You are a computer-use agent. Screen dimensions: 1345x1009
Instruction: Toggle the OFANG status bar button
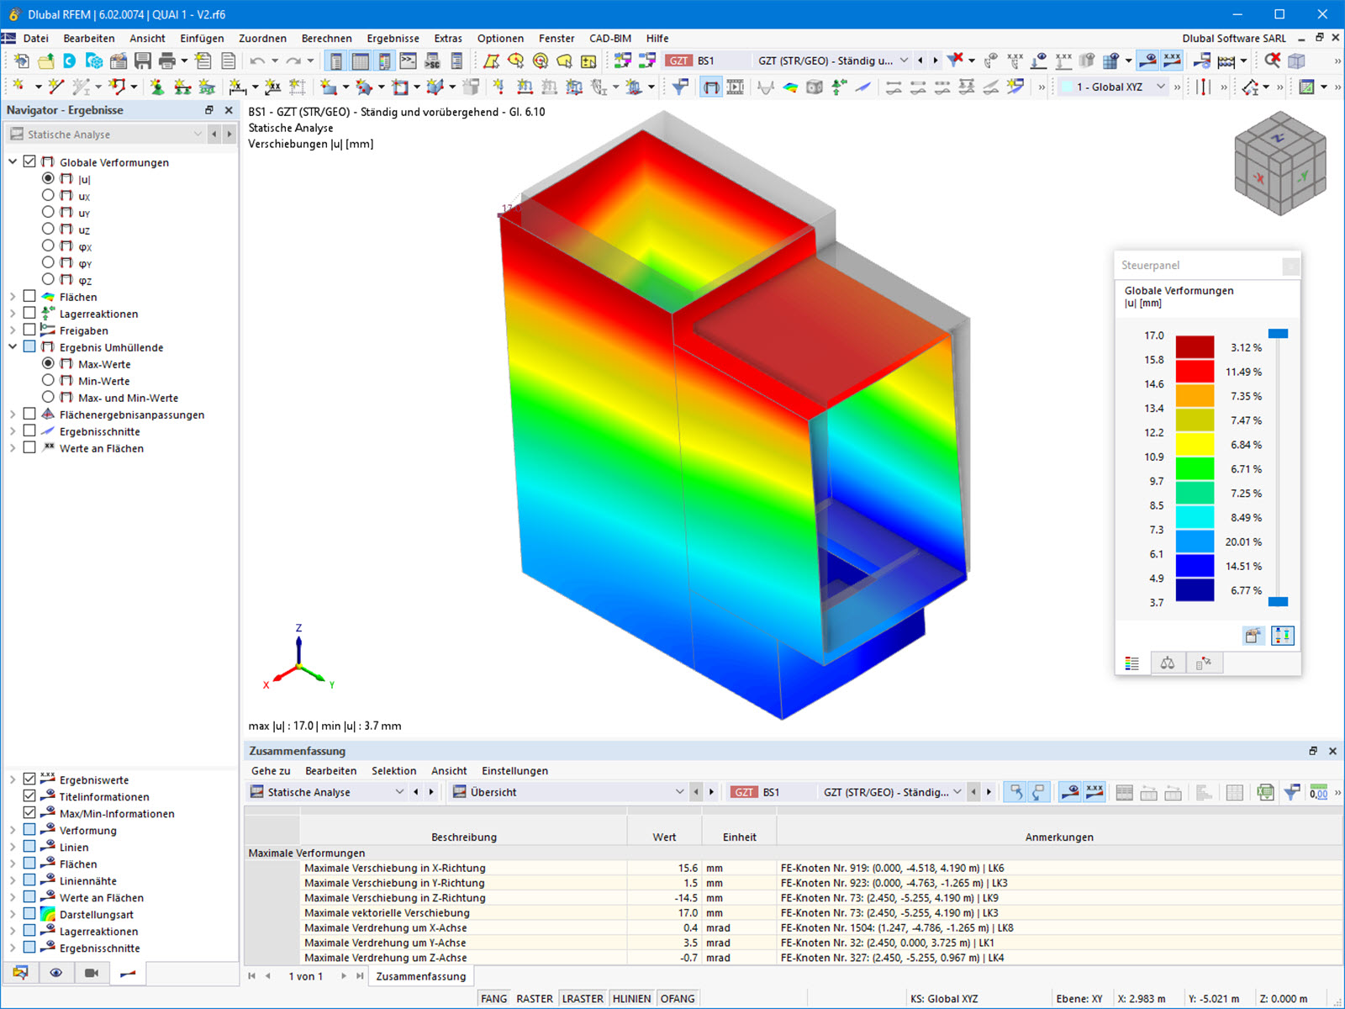678,999
